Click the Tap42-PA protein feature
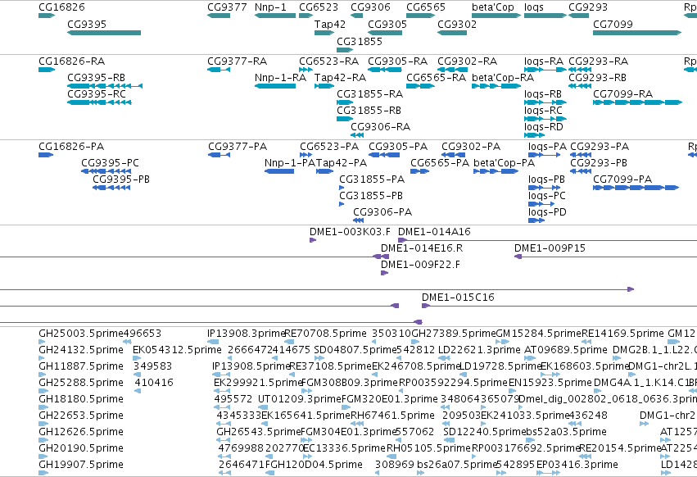Viewport: 697px width, 477px height. pyautogui.click(x=324, y=171)
